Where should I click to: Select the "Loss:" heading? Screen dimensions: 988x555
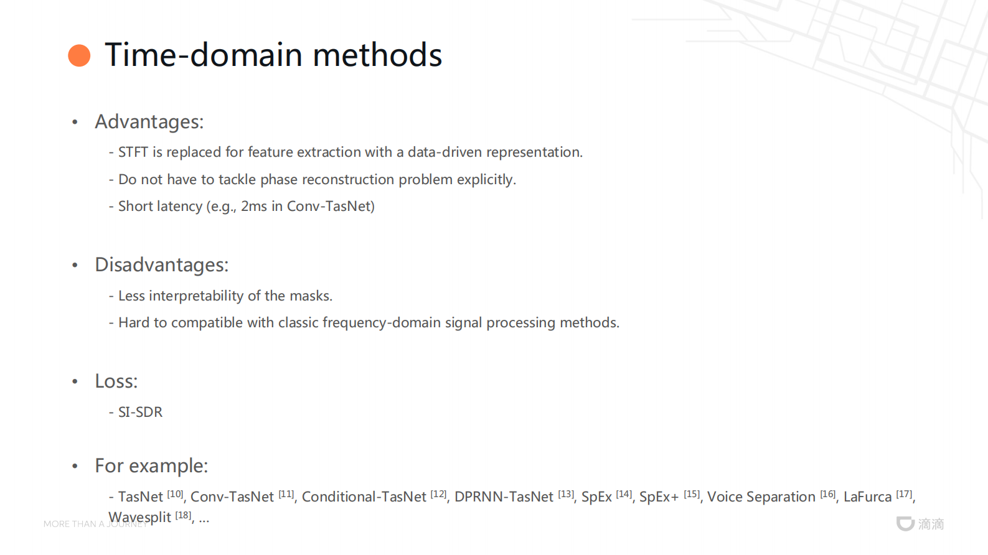coord(116,381)
